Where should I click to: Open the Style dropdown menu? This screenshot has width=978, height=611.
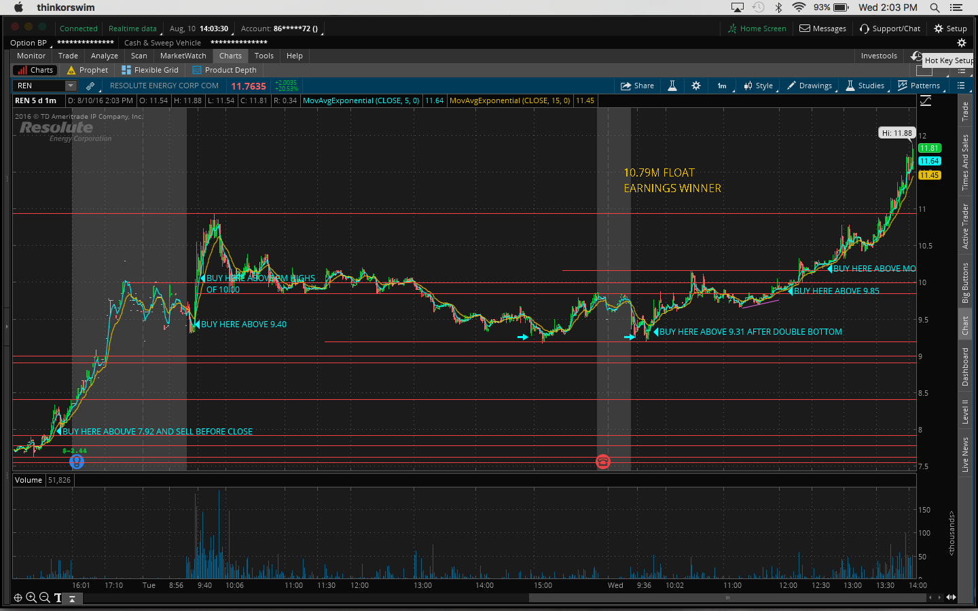coord(759,86)
